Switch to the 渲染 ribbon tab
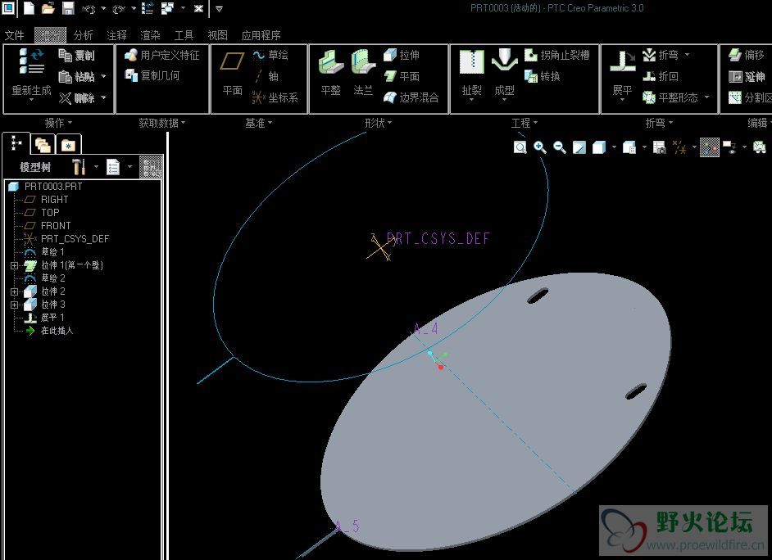This screenshot has height=560, width=772. 150,35
